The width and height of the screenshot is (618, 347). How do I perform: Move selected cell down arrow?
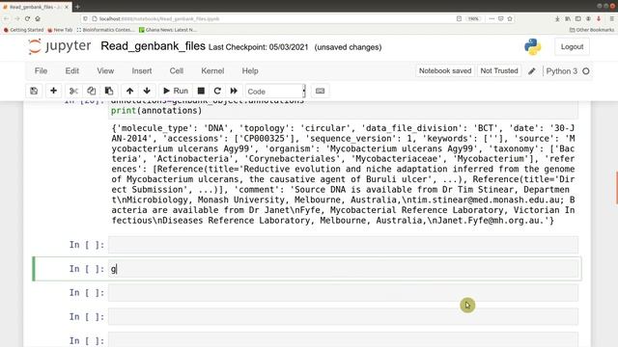[147, 91]
